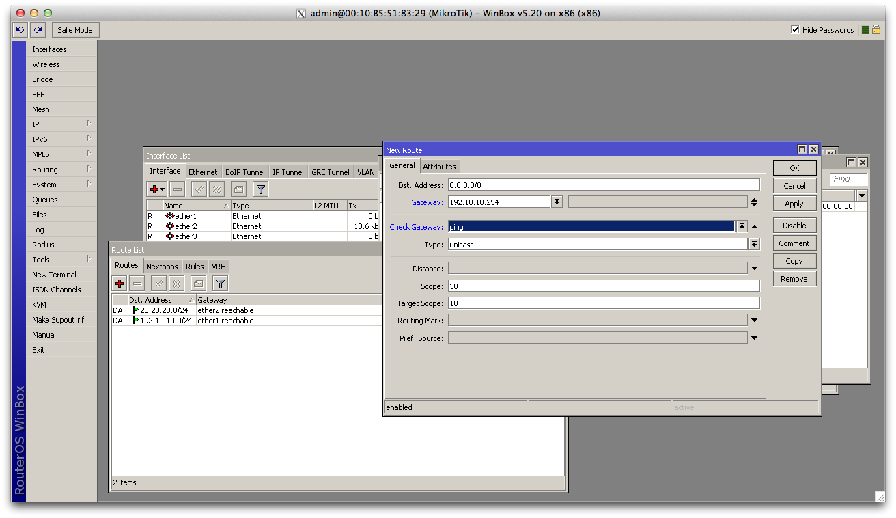
Task: Open System submenu in sidebar
Action: coord(61,185)
